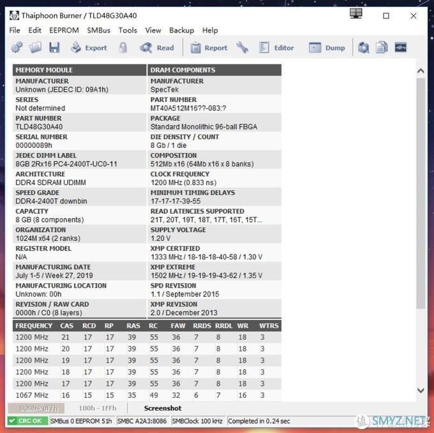Open the Editor toolbar button
Image resolution: width=434 pixels, height=433 pixels.
[x=276, y=48]
